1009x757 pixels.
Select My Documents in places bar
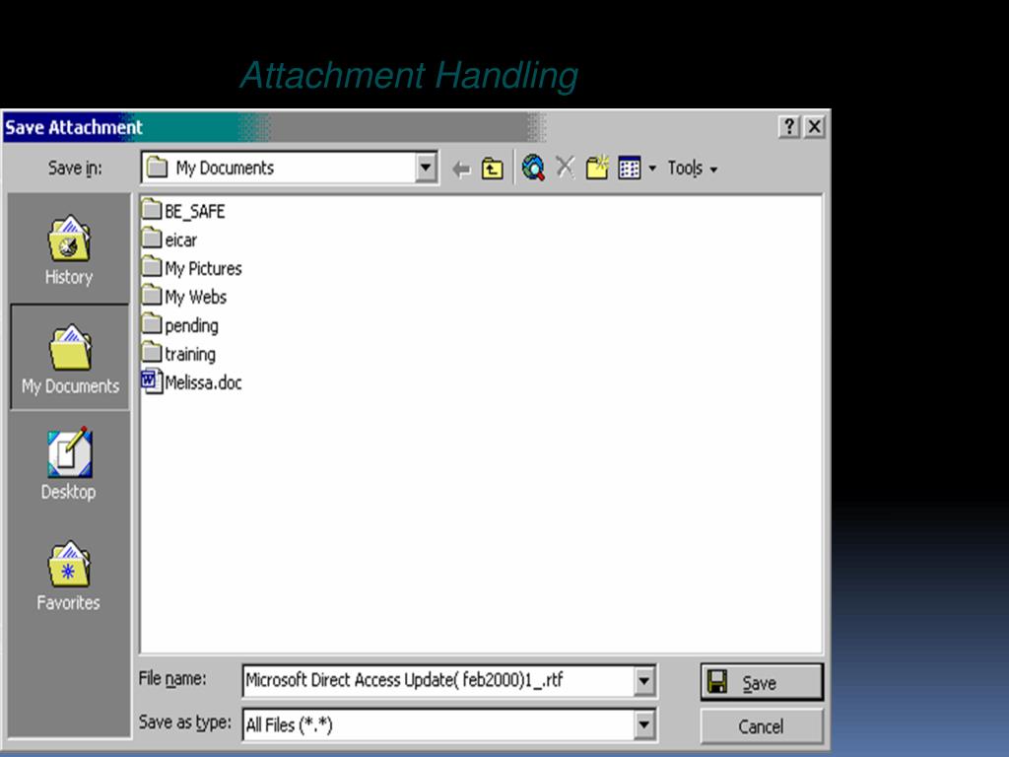click(70, 358)
